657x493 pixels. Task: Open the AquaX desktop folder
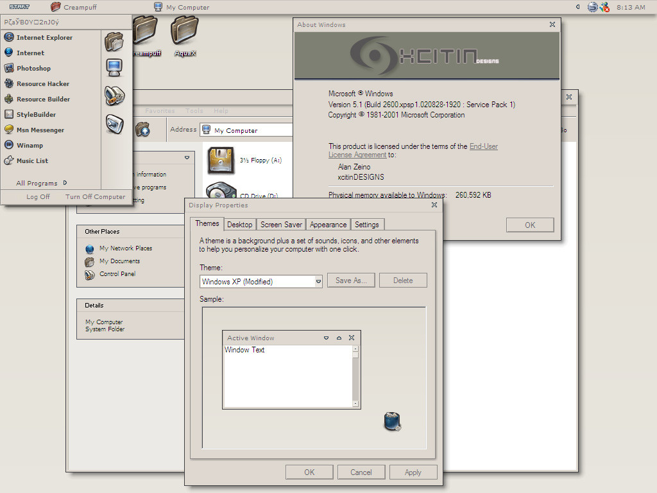[x=185, y=37]
